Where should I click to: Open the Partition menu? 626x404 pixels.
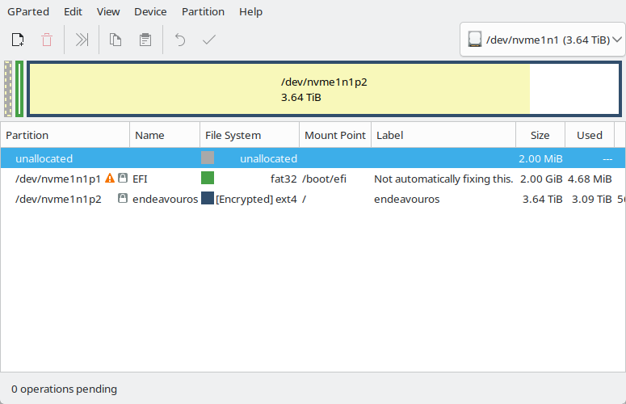coord(204,11)
